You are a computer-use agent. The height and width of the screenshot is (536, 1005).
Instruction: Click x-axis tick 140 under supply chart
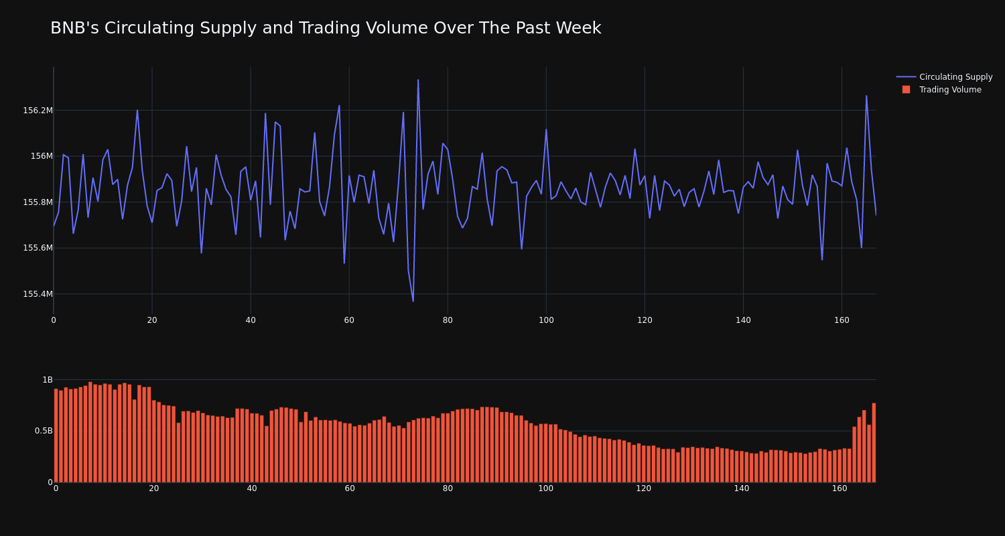[x=743, y=320]
